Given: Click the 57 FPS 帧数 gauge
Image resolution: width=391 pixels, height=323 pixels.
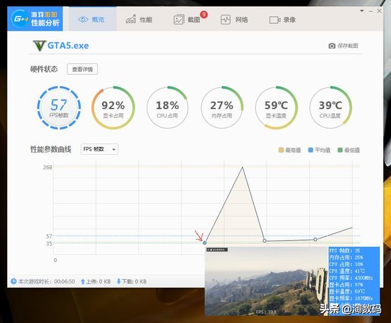Looking at the screenshot, I should point(59,108).
